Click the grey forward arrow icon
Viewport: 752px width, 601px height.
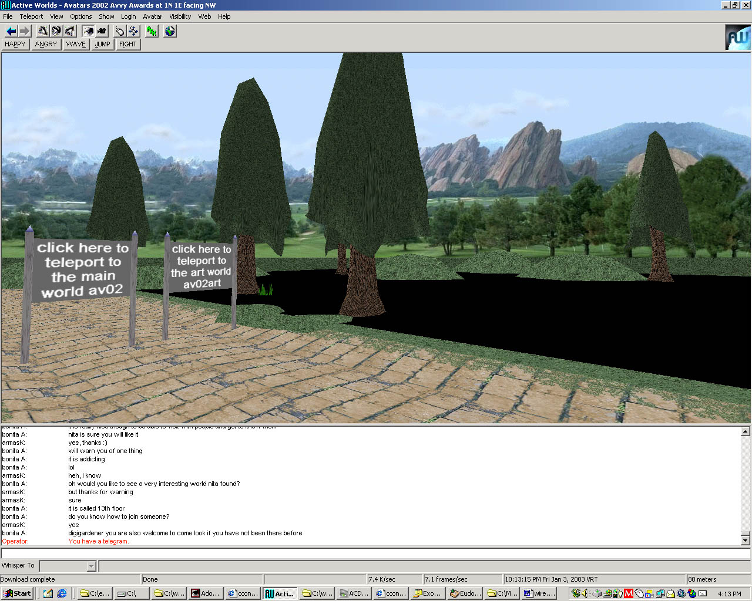coord(24,31)
